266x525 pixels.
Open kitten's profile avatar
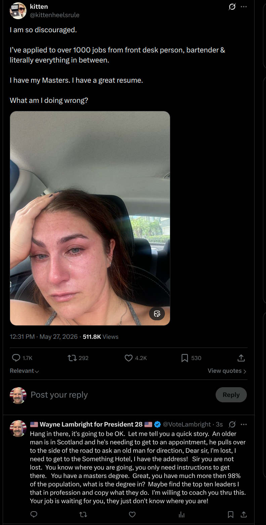[18, 11]
